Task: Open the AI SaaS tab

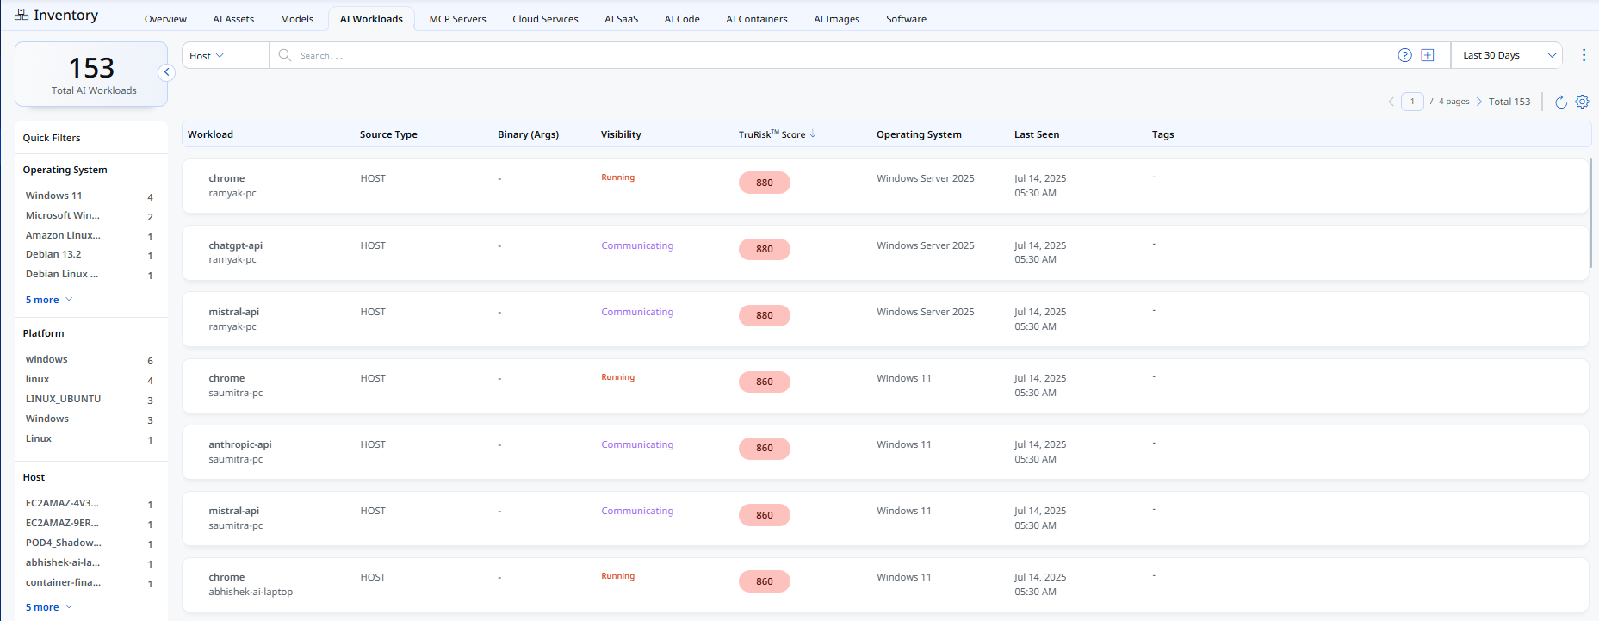Action: pyautogui.click(x=621, y=19)
